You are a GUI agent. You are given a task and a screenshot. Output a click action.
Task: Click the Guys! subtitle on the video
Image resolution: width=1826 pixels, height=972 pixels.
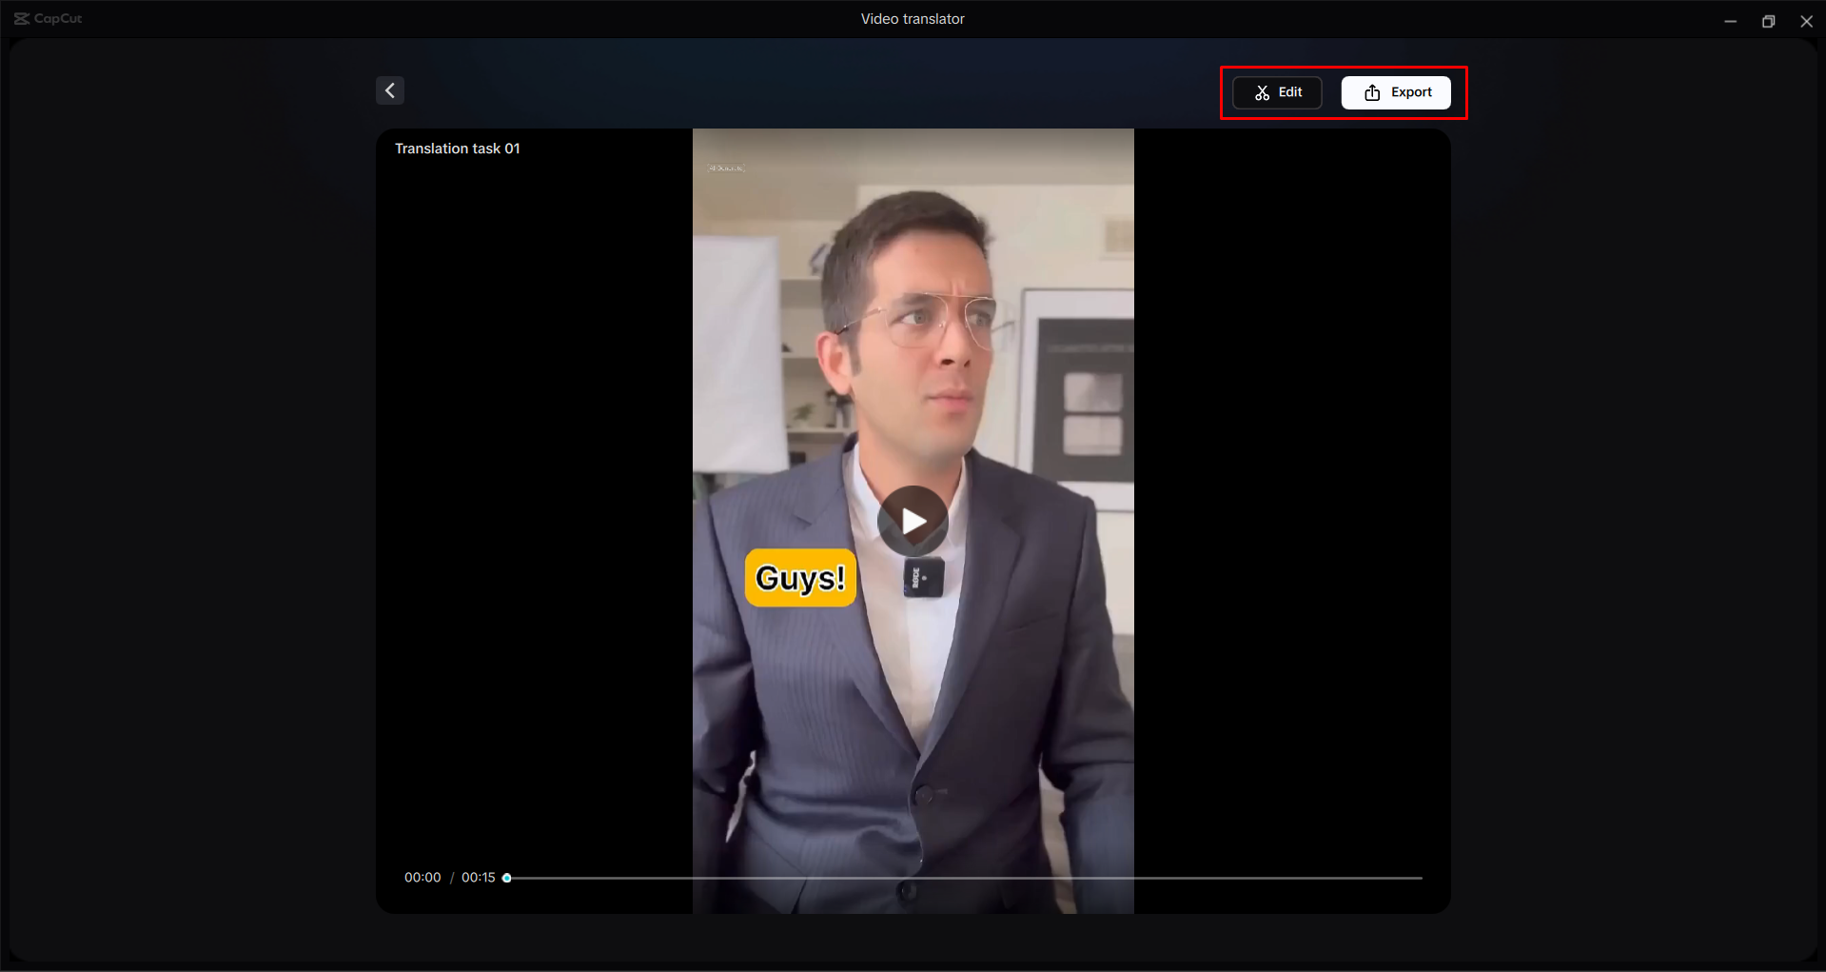(x=799, y=577)
